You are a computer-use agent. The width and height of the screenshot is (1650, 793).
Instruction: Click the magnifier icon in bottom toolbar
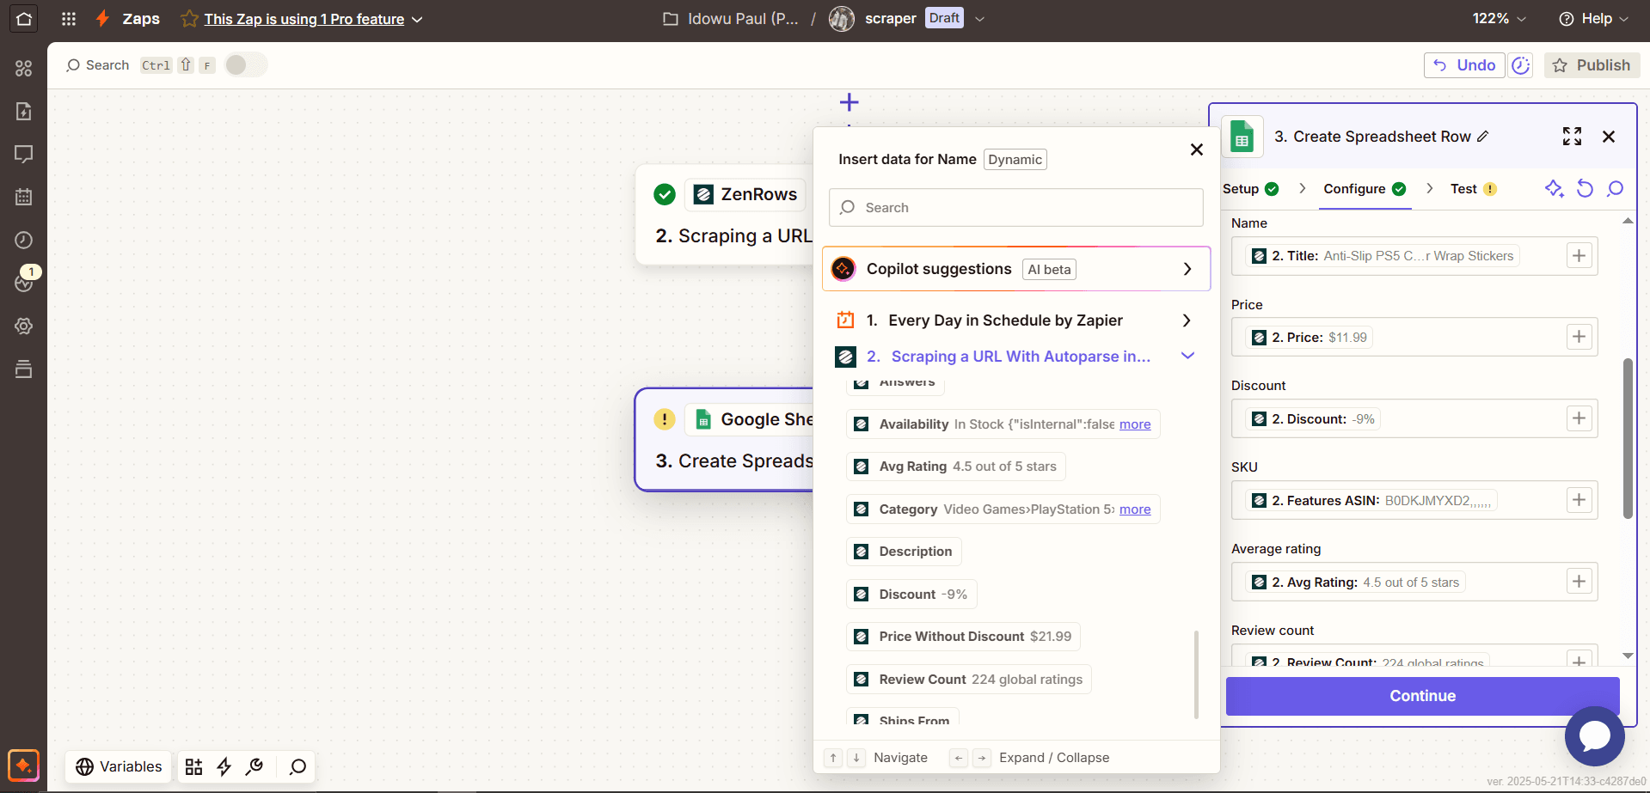click(x=297, y=766)
